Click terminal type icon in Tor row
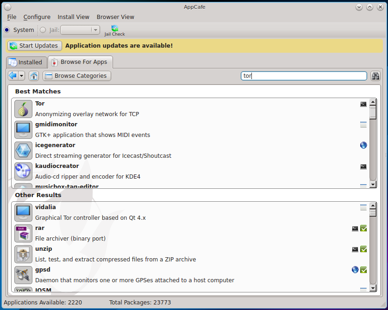 [x=363, y=104]
